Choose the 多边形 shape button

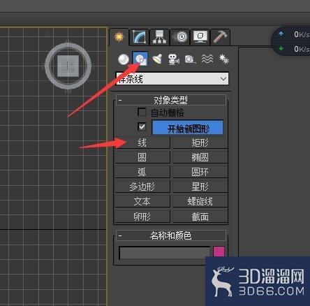click(x=142, y=187)
